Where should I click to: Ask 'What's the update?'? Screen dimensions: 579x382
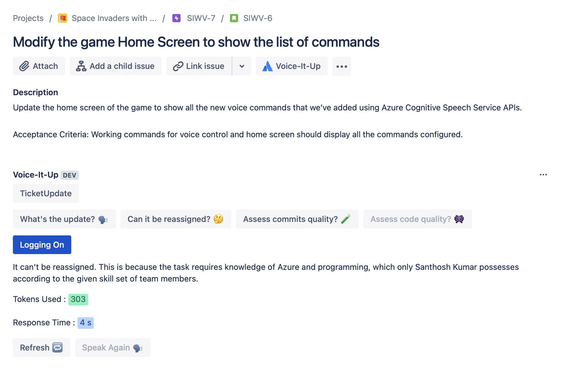[x=64, y=219]
